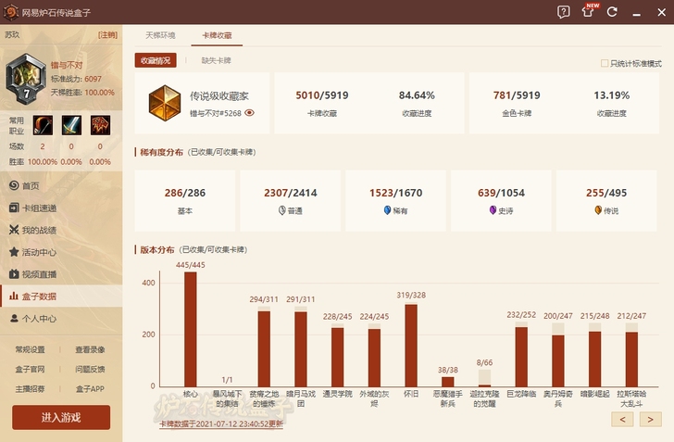Image resolution: width=674 pixels, height=442 pixels.
Task: Click the 通灵学院 228/245 bar
Action: pyautogui.click(x=337, y=355)
